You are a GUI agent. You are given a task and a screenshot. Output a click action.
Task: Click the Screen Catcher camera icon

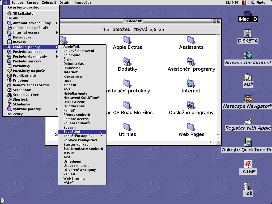click(x=10, y=95)
